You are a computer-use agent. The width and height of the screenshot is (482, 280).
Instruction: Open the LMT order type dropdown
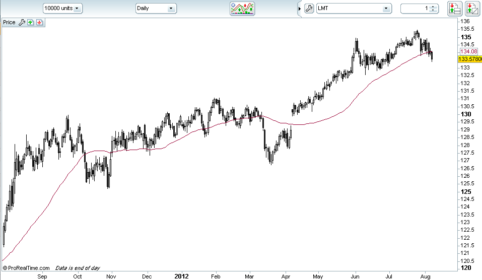pyautogui.click(x=354, y=8)
